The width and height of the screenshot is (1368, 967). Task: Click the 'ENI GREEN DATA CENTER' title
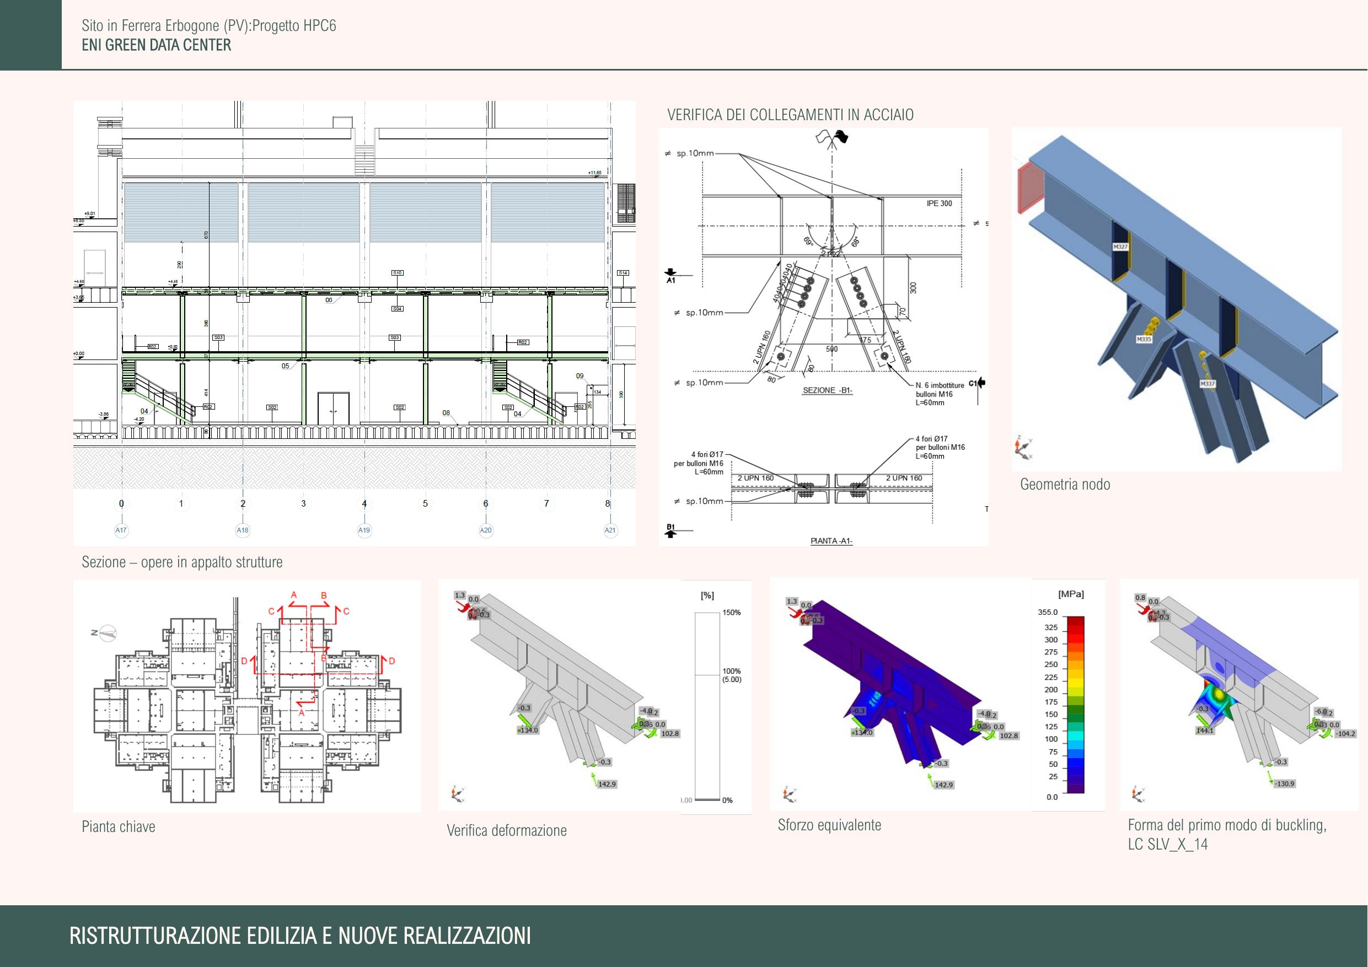(156, 45)
